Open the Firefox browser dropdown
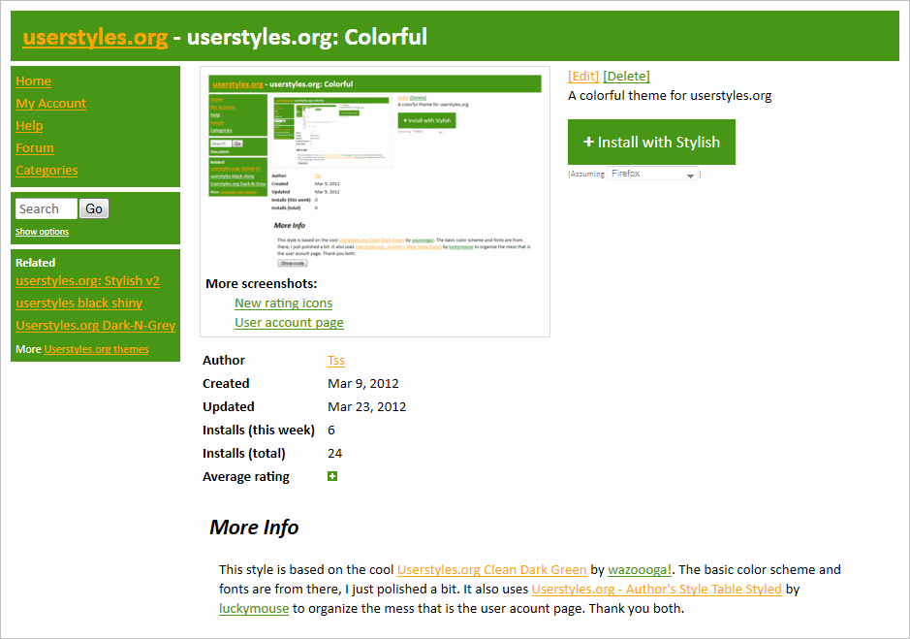 pyautogui.click(x=652, y=174)
